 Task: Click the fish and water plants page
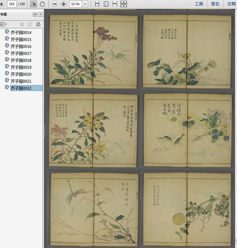coord(187,130)
